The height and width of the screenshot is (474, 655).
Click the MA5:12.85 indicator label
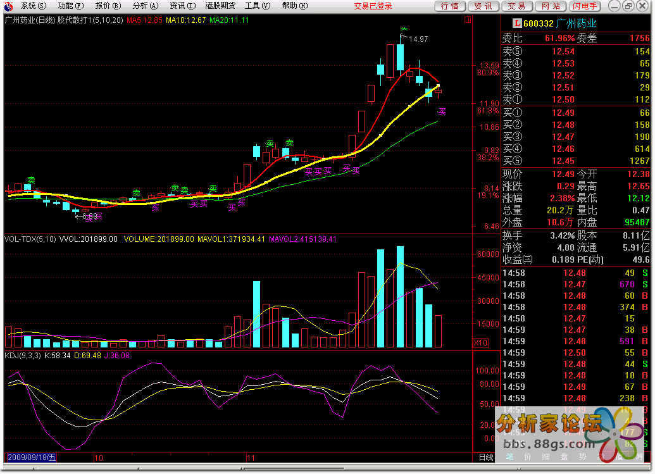tap(144, 20)
